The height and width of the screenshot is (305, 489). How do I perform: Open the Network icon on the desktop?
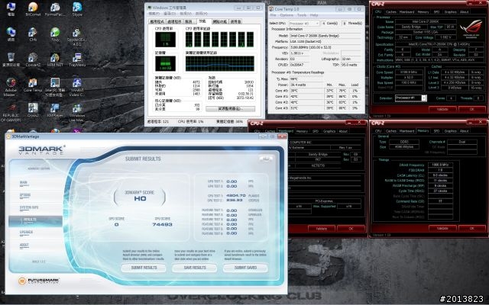[11, 34]
